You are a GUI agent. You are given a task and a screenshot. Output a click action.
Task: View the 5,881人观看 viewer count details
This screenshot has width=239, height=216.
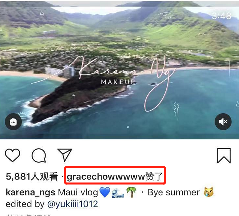32,177
